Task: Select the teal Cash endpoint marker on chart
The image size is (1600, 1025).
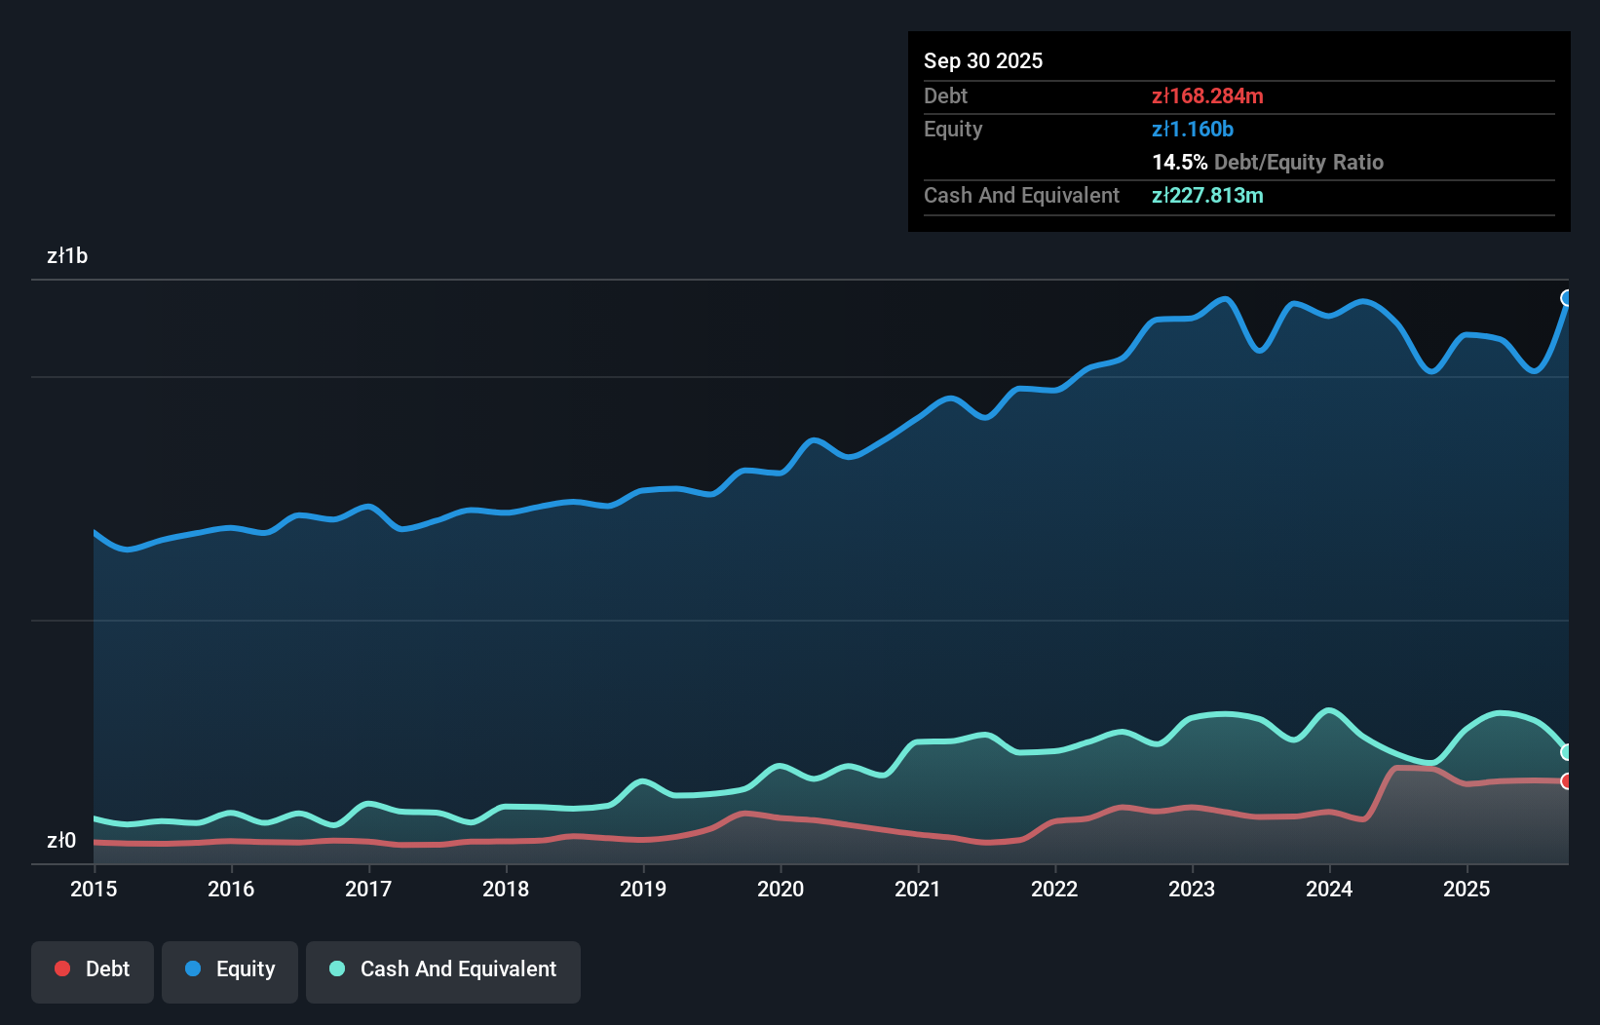Action: (1567, 751)
